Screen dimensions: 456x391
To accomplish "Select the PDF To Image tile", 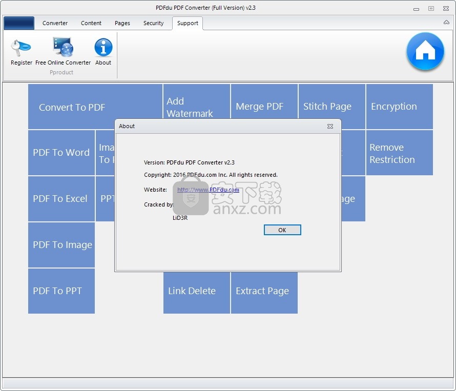I will pos(61,245).
